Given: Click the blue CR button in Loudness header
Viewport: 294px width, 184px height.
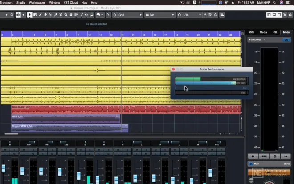Looking at the screenshot, I should (x=286, y=40).
